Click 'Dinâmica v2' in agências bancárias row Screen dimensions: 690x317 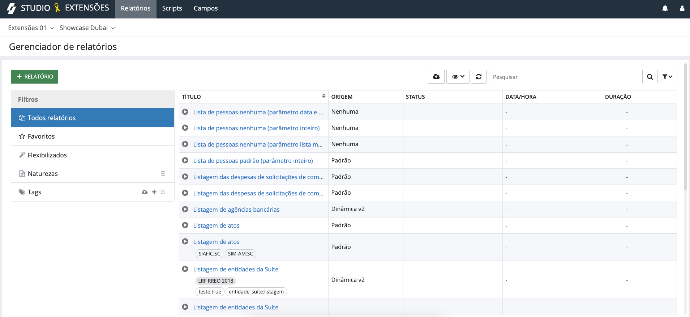348,209
